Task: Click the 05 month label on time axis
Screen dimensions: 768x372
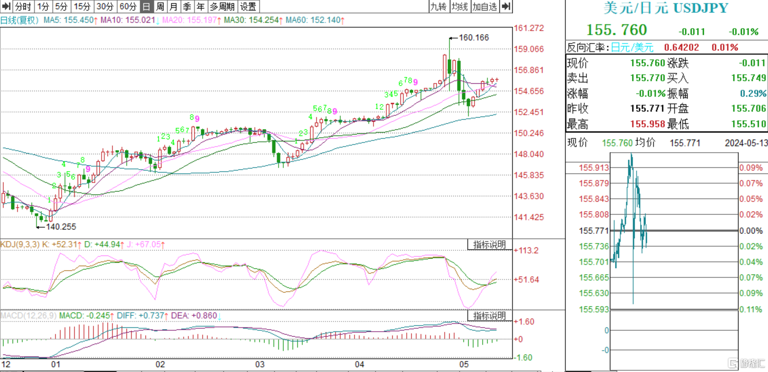Action: 464,364
